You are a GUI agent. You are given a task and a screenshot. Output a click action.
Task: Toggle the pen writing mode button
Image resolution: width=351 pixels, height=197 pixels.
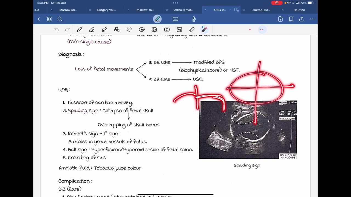(x=157, y=19)
